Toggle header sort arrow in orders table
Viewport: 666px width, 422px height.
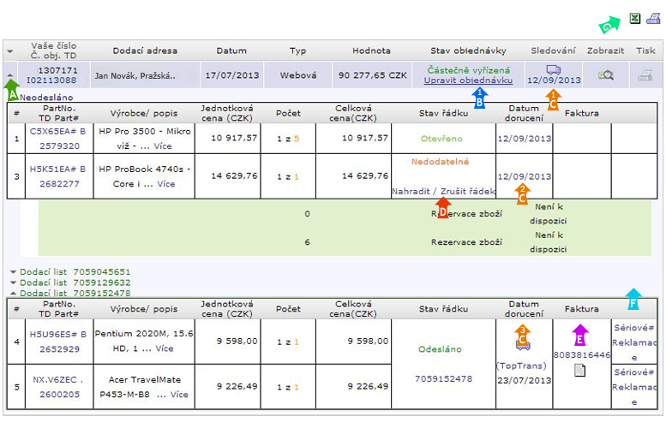click(10, 51)
